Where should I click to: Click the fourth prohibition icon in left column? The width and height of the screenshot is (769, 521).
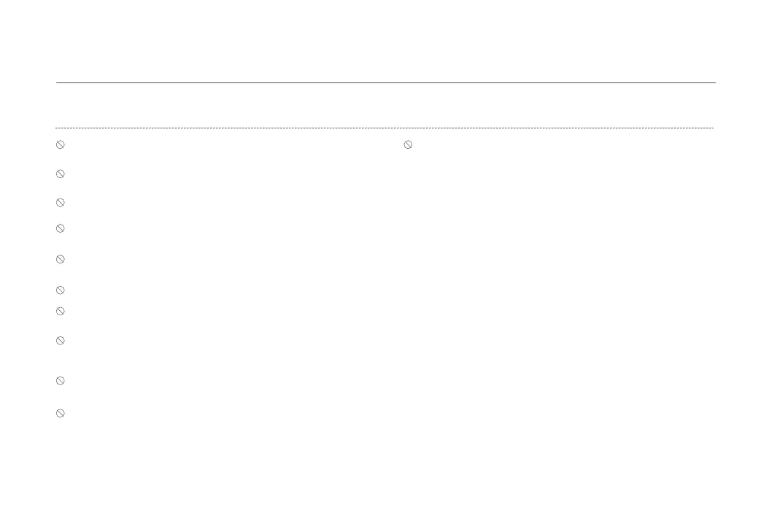tap(61, 228)
